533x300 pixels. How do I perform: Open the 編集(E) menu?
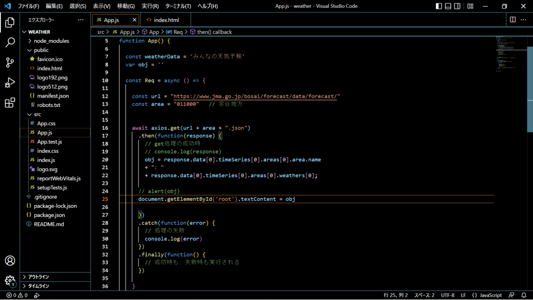pos(54,6)
